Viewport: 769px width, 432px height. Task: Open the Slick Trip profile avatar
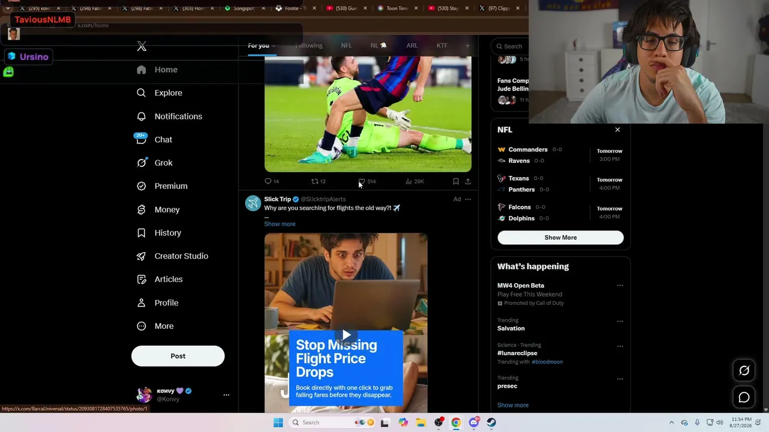[x=253, y=203]
